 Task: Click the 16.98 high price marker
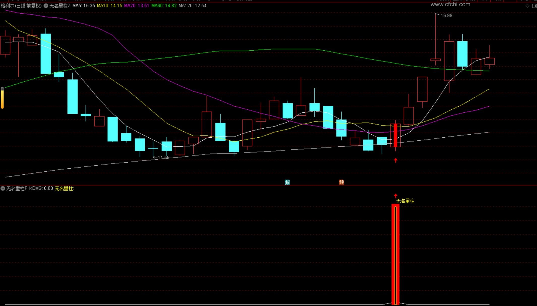446,16
